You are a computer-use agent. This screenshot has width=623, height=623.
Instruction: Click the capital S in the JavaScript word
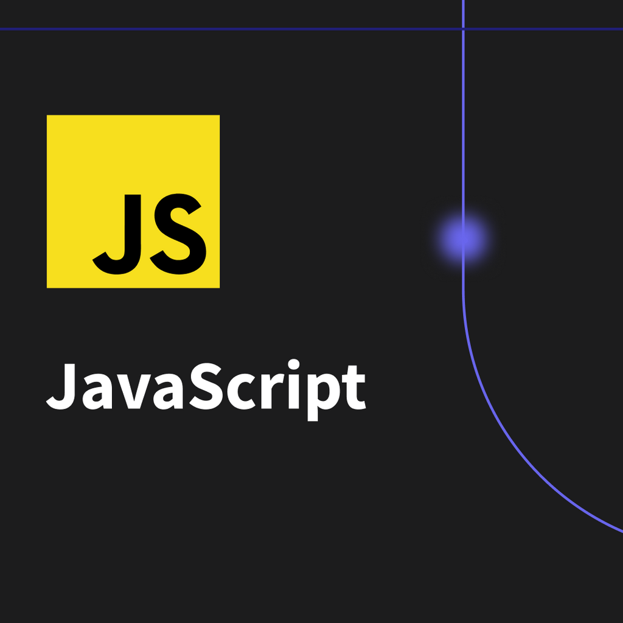[214, 385]
